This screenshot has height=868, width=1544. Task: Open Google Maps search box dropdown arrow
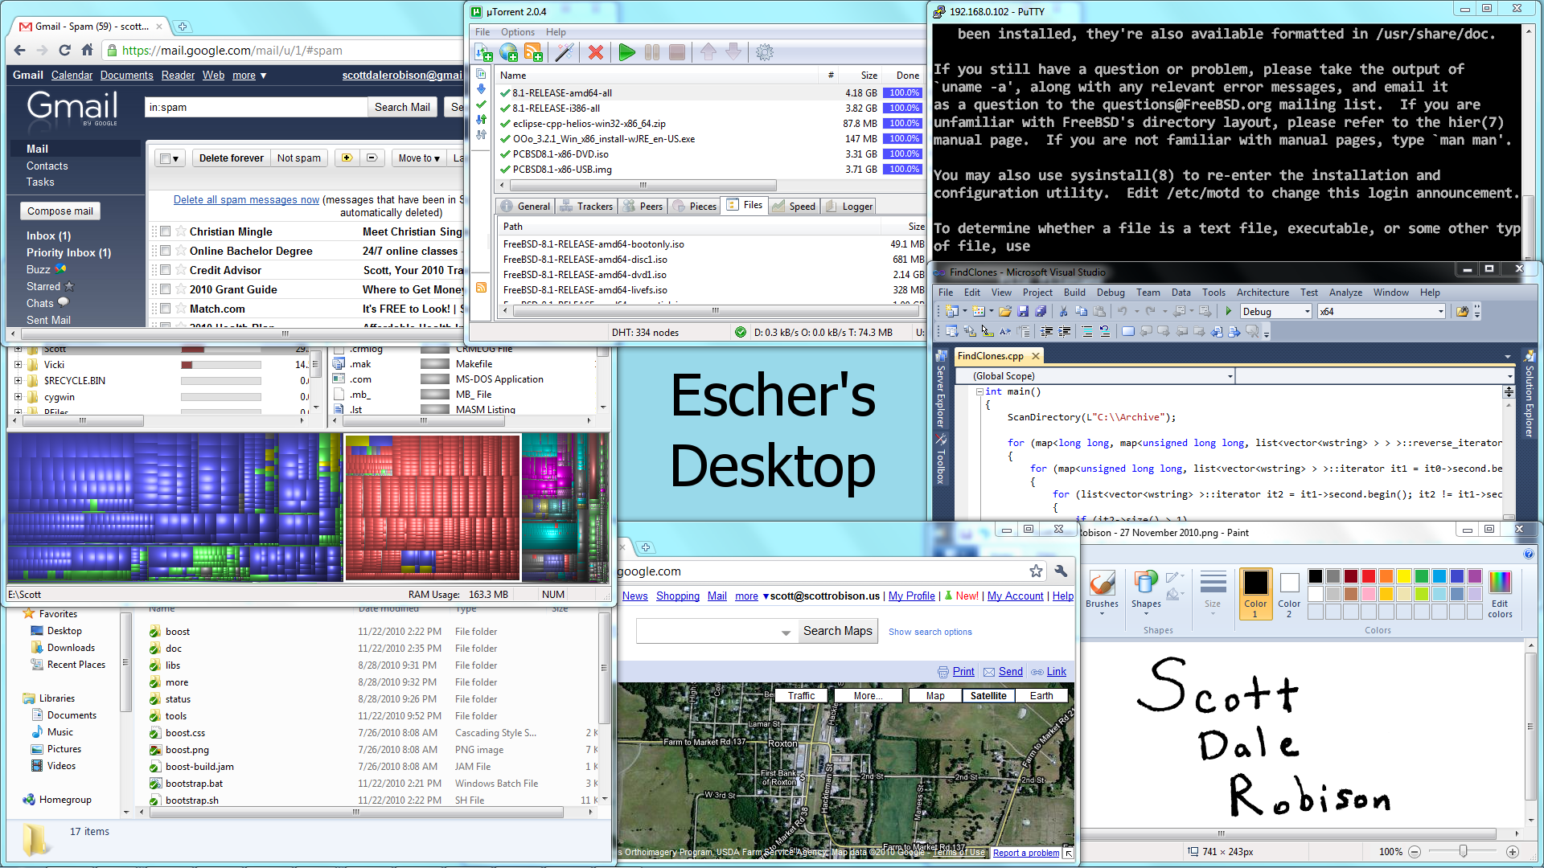[x=786, y=633]
